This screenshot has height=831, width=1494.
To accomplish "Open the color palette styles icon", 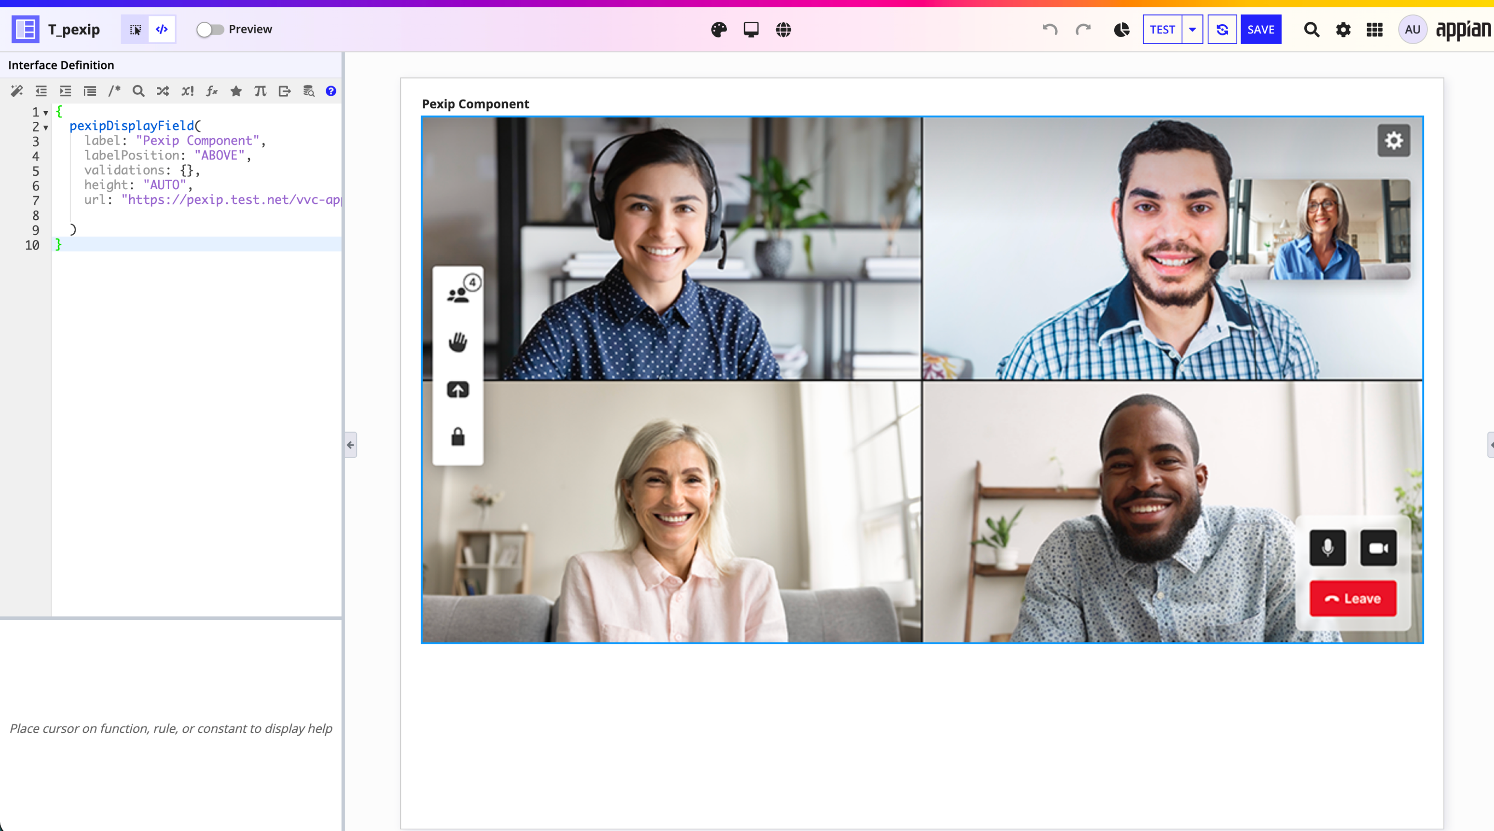I will [x=719, y=30].
